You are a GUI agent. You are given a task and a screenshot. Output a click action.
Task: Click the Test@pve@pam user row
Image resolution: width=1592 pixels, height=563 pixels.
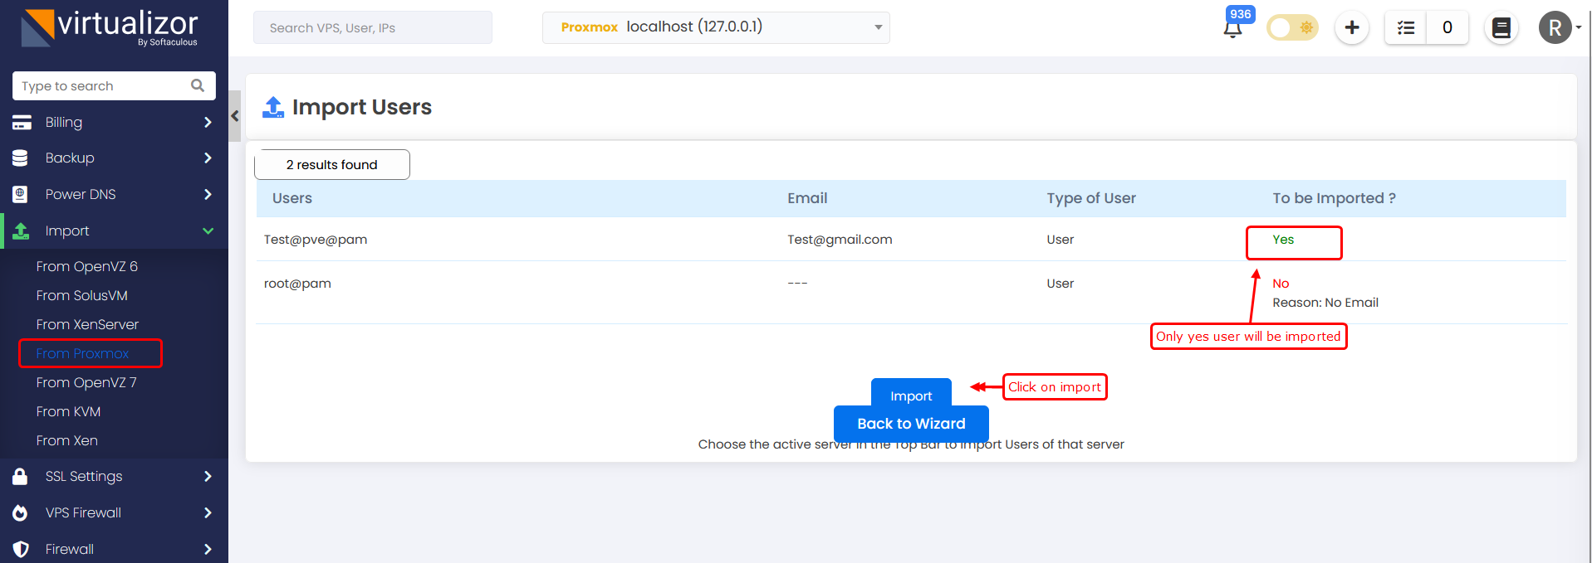tap(911, 240)
